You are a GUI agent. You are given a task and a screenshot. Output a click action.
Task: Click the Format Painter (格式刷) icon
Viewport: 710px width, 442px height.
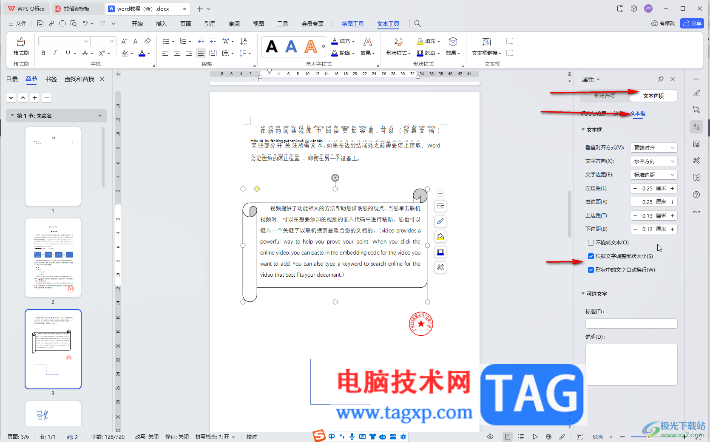[21, 42]
